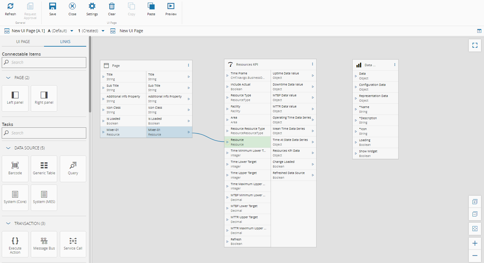Open the Settings gear icon

pyautogui.click(x=92, y=6)
